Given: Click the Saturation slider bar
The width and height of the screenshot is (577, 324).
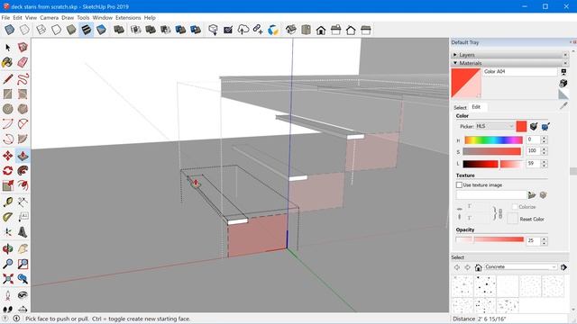Looking at the screenshot, I should (x=491, y=151).
